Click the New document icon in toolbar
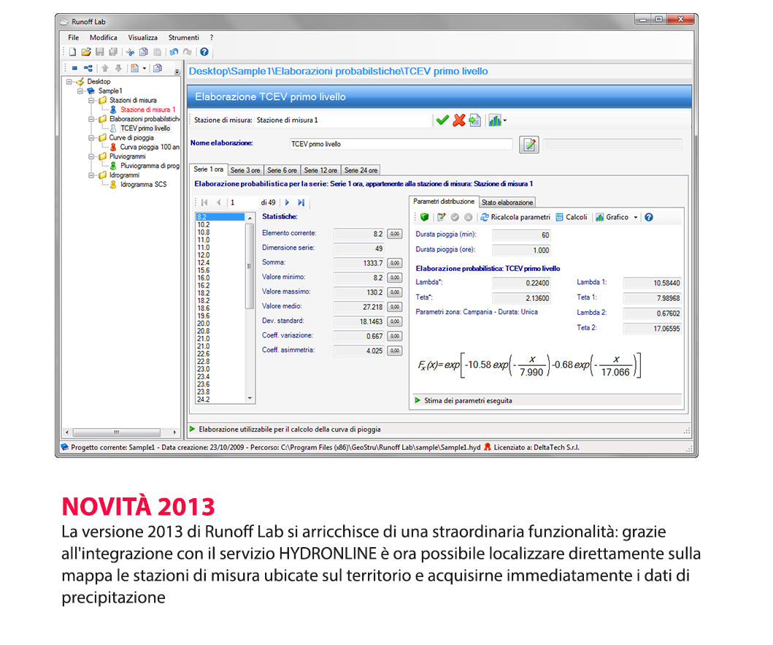 (x=72, y=52)
